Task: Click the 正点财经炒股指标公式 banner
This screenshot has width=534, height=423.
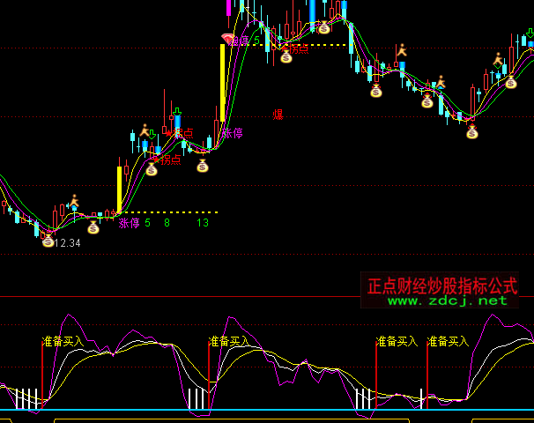Action: coord(442,286)
